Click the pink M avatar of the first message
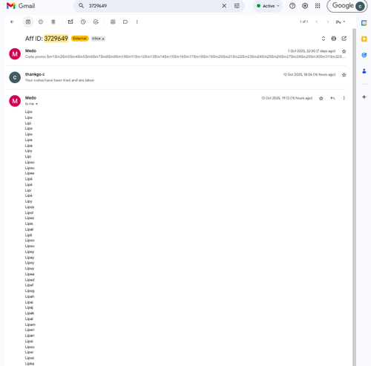The image size is (371, 366). [15, 54]
